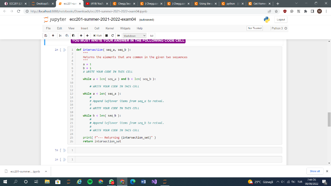Expand the downloaded ipynb file options

point(46,171)
